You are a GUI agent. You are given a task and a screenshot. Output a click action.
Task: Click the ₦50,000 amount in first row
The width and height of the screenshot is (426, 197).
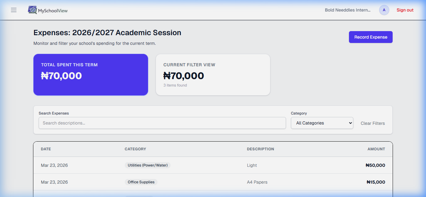pyautogui.click(x=375, y=165)
